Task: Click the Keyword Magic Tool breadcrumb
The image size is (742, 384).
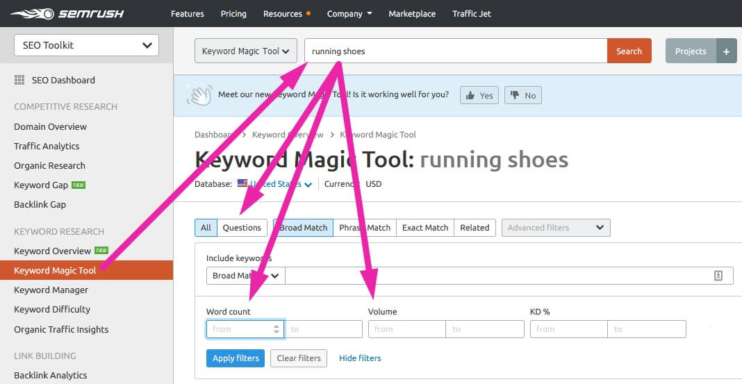Action: click(x=378, y=135)
